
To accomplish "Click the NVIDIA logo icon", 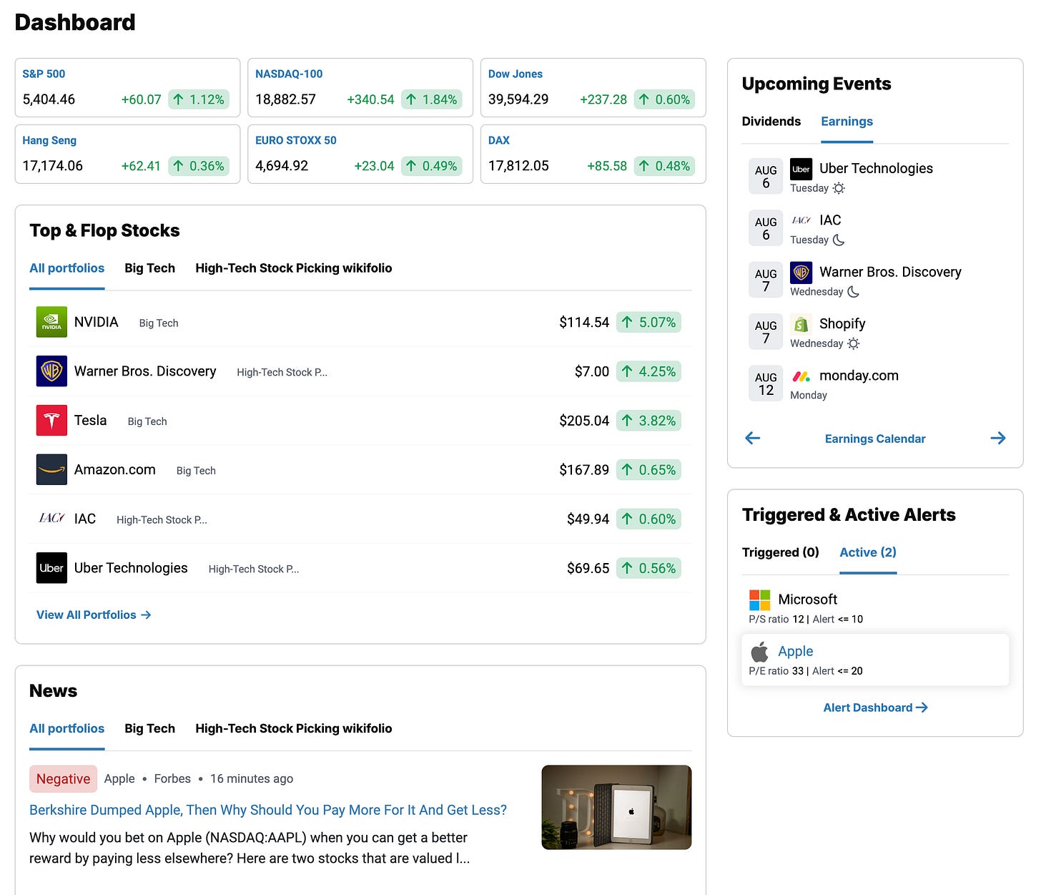I will click(x=51, y=322).
